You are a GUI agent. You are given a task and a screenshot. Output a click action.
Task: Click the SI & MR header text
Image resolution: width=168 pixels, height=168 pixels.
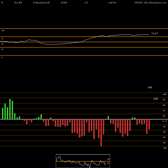(x=18, y=3)
